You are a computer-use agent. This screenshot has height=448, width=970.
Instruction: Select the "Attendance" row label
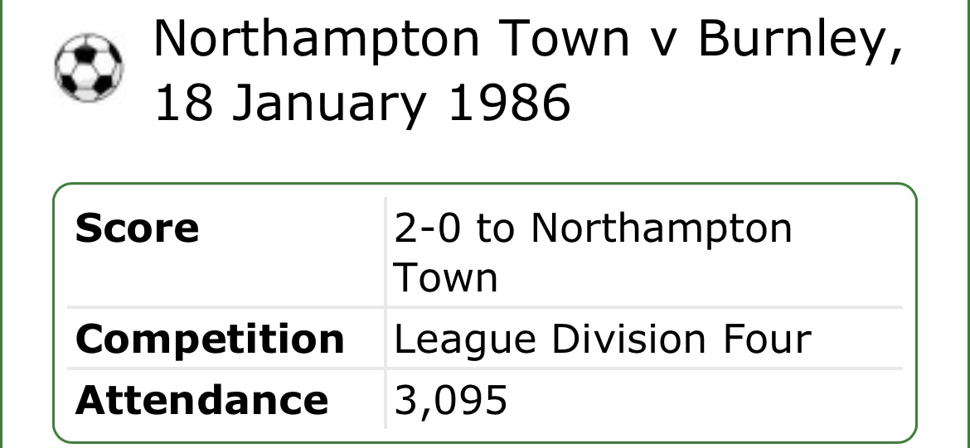(x=201, y=401)
